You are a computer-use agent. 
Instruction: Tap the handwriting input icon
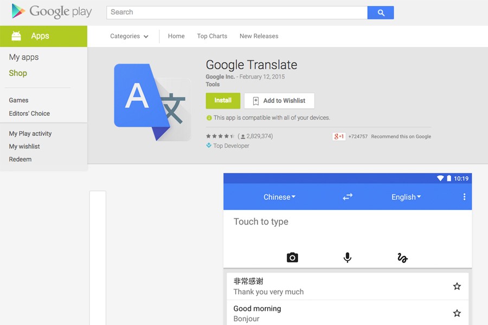[402, 258]
